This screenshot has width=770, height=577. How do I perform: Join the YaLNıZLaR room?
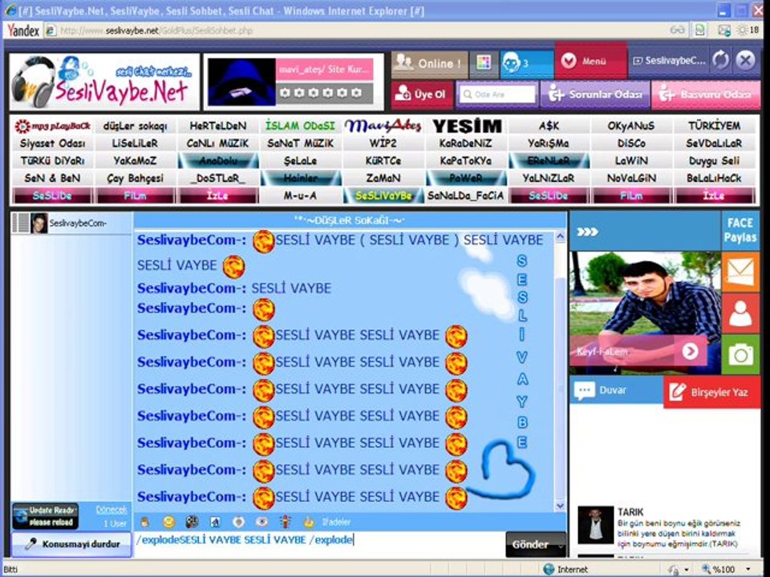tap(549, 178)
